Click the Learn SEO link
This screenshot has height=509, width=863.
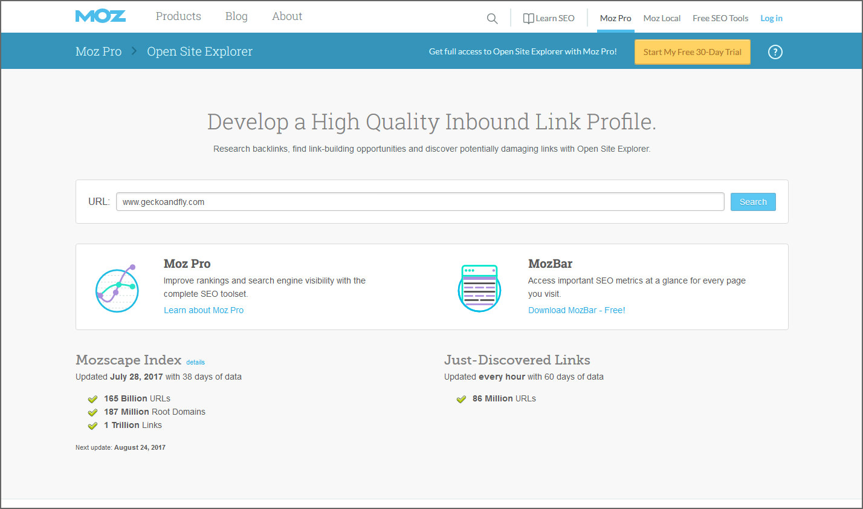coord(555,19)
